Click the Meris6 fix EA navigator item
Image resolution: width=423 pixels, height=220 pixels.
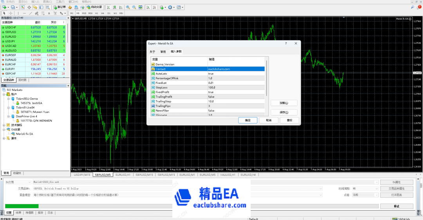tap(24, 133)
